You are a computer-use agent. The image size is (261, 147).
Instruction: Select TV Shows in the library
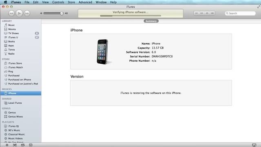(13, 33)
